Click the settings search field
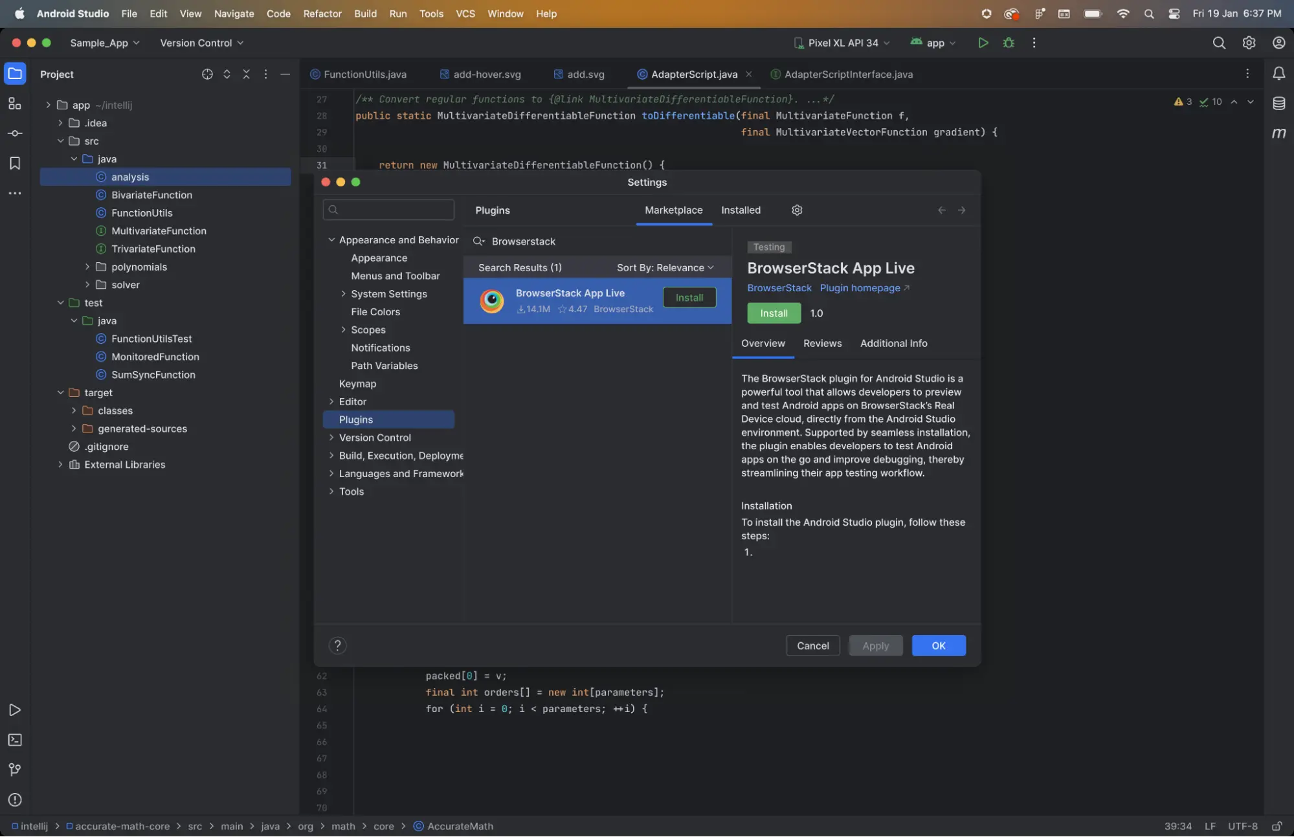1294x837 pixels. [388, 210]
